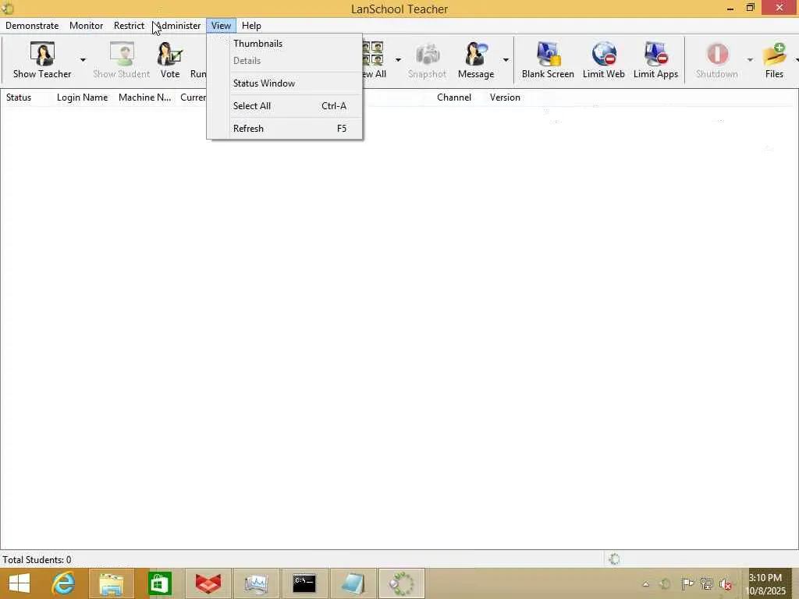This screenshot has width=799, height=599.
Task: Open the Message dropdown arrow
Action: tap(506, 60)
